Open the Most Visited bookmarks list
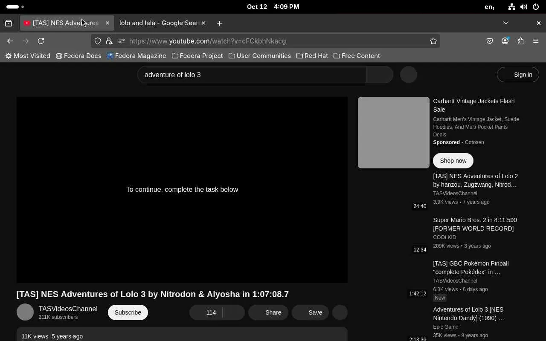546x341 pixels. point(28,56)
